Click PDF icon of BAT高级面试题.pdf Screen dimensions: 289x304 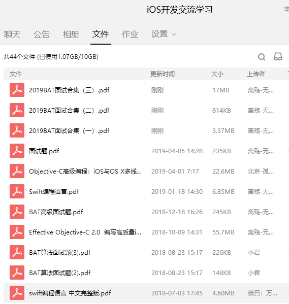(17, 212)
